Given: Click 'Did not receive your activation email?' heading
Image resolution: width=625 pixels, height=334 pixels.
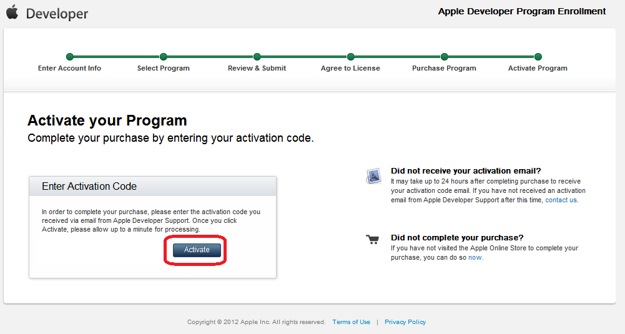Looking at the screenshot, I should coord(466,171).
